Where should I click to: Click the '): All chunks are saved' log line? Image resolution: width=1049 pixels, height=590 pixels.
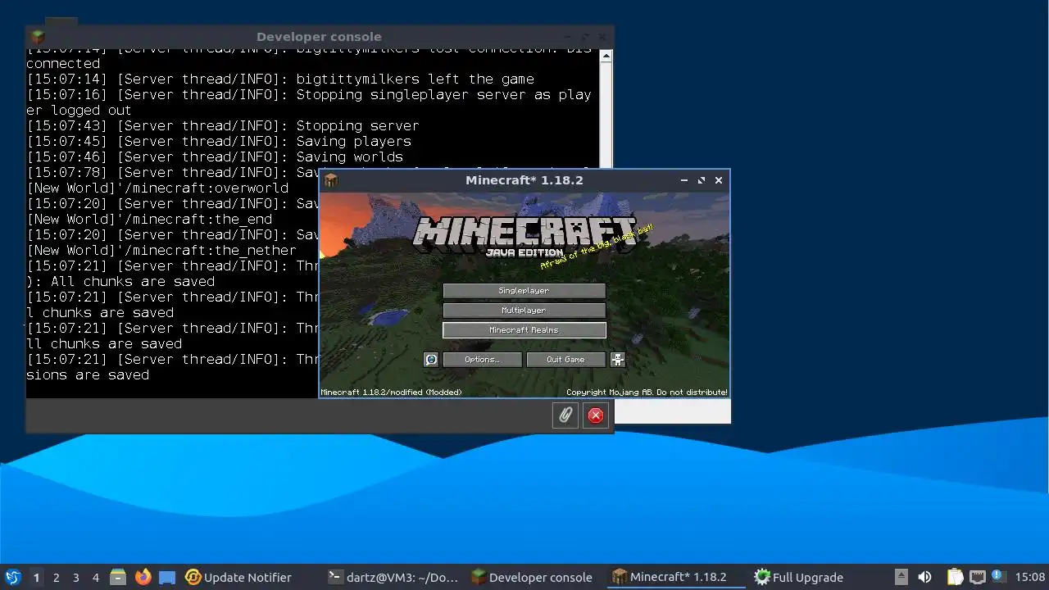pos(120,282)
